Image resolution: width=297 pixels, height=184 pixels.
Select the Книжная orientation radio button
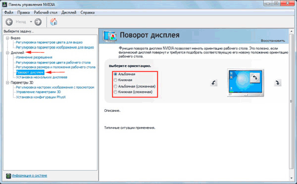click(115, 80)
